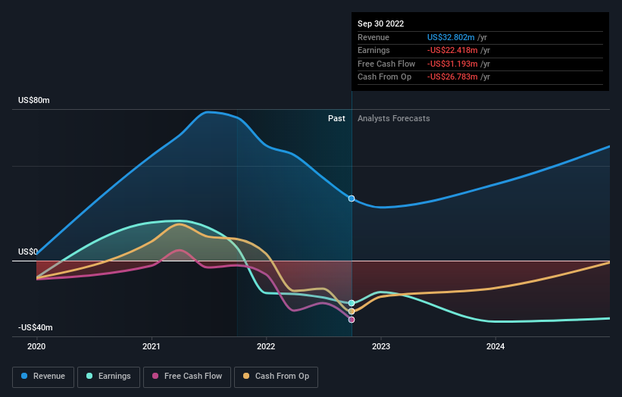Select the 2021 x-axis label

[x=151, y=347]
